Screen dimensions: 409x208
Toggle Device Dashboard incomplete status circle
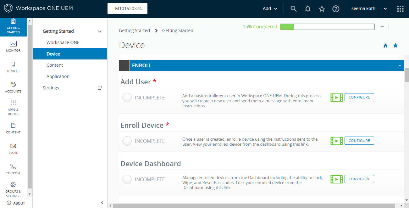tap(127, 180)
